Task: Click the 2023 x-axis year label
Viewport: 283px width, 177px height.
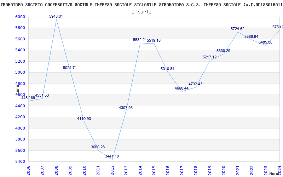Action: pos(266,171)
